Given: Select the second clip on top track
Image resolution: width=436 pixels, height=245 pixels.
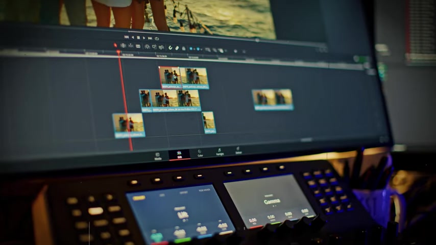Looking at the screenshot, I should [x=195, y=79].
